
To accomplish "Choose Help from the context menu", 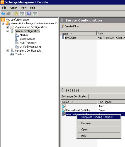I will click(99, 136).
